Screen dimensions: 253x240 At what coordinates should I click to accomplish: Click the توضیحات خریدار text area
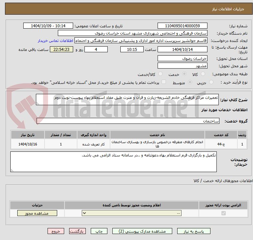(x=113, y=162)
